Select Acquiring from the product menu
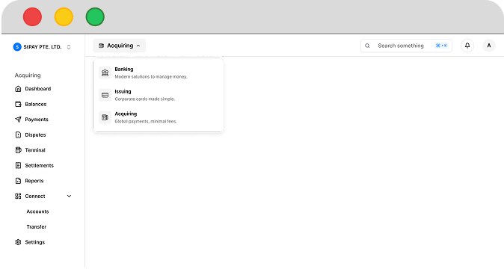The image size is (504, 278). (x=159, y=117)
